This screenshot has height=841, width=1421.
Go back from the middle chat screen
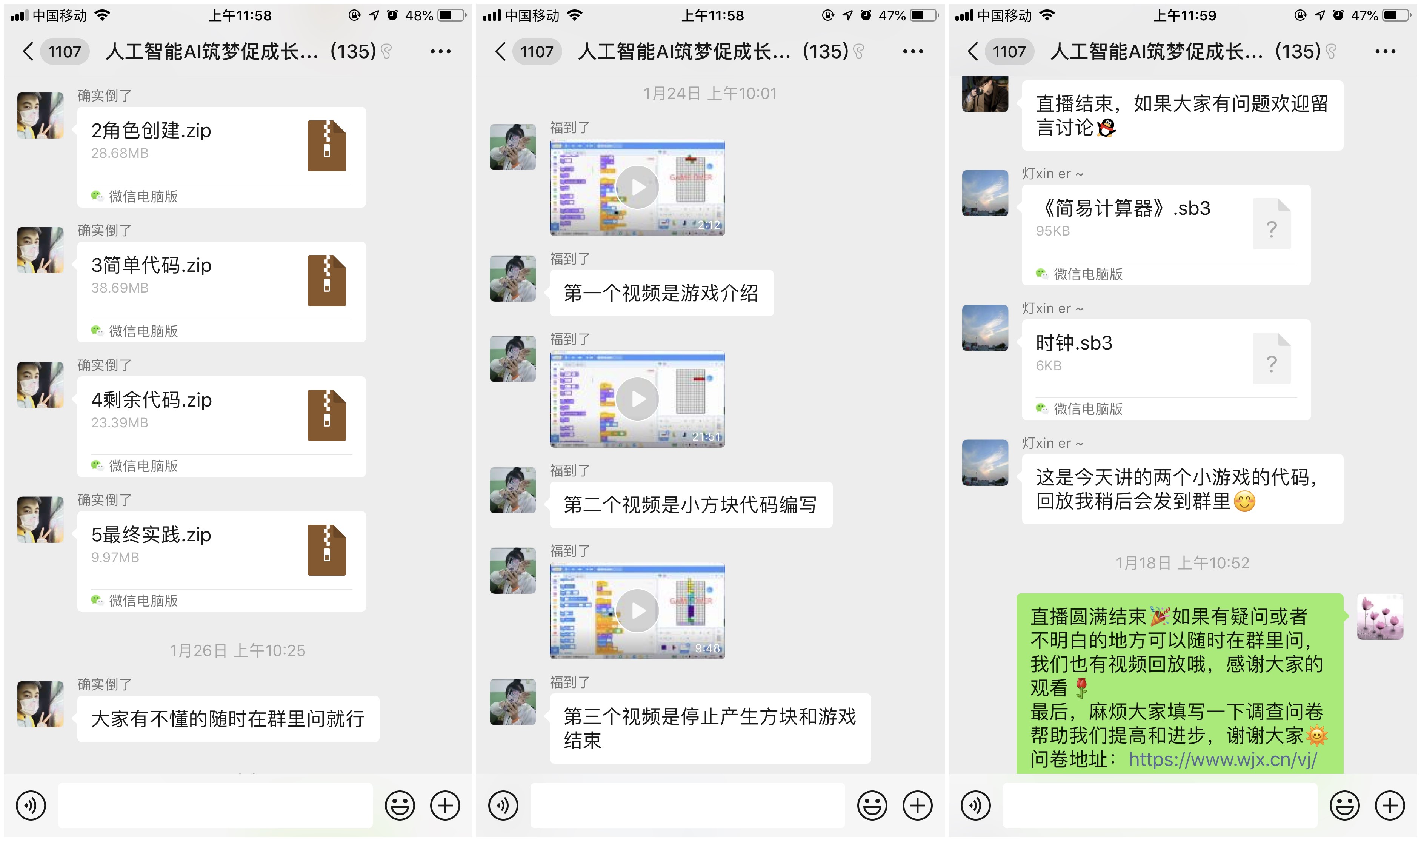[x=501, y=52]
